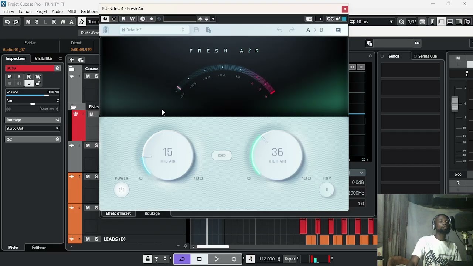The height and width of the screenshot is (266, 473).
Task: Toggle the lock icon in the Inspector
Action: (38, 84)
